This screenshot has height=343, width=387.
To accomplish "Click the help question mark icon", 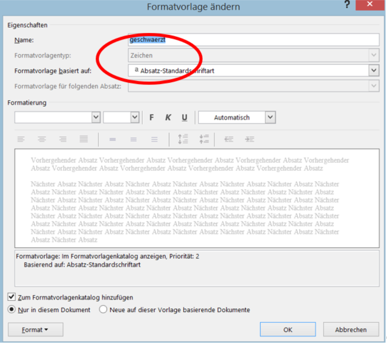I will tap(347, 5).
